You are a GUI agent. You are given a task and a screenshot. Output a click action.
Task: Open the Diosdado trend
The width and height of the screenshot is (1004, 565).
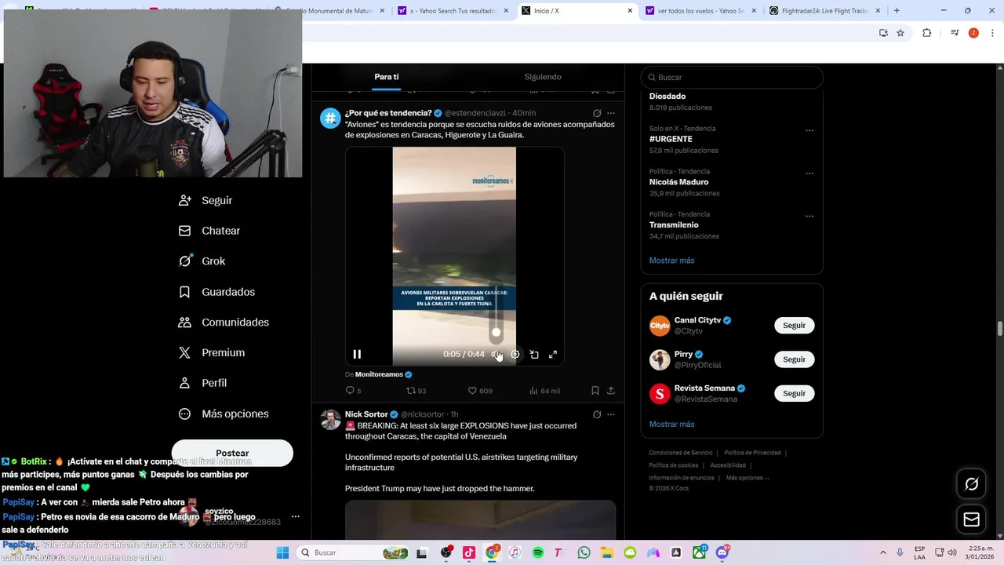point(668,96)
